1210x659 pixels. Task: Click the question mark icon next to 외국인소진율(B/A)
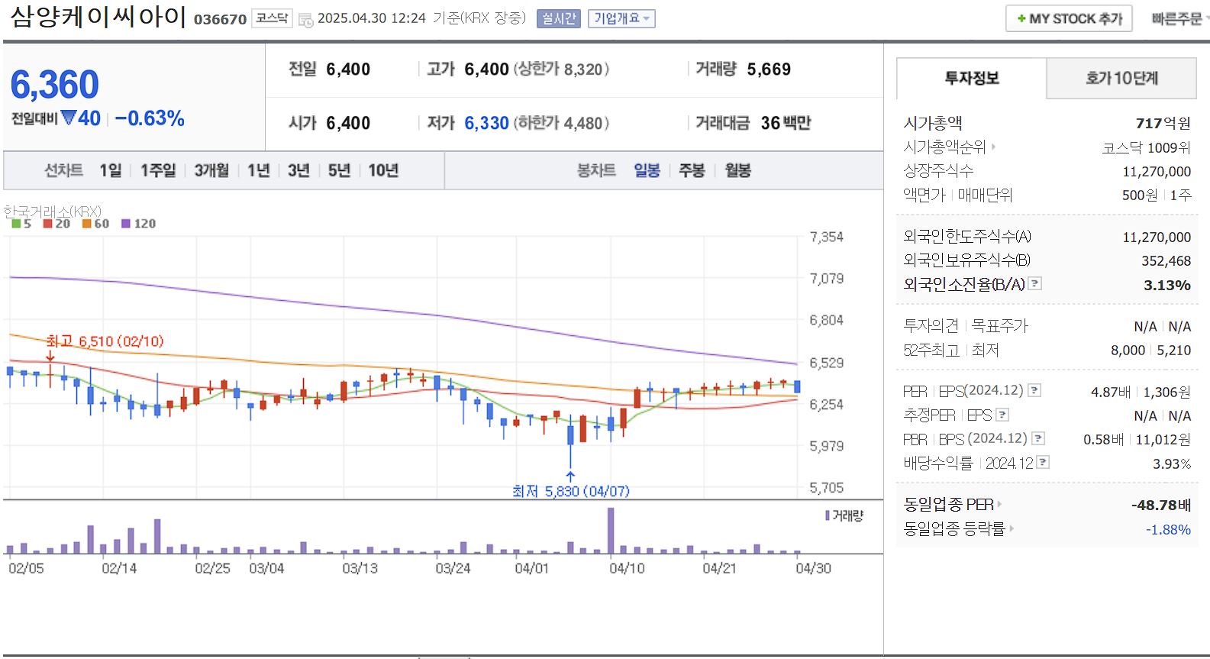(1034, 284)
